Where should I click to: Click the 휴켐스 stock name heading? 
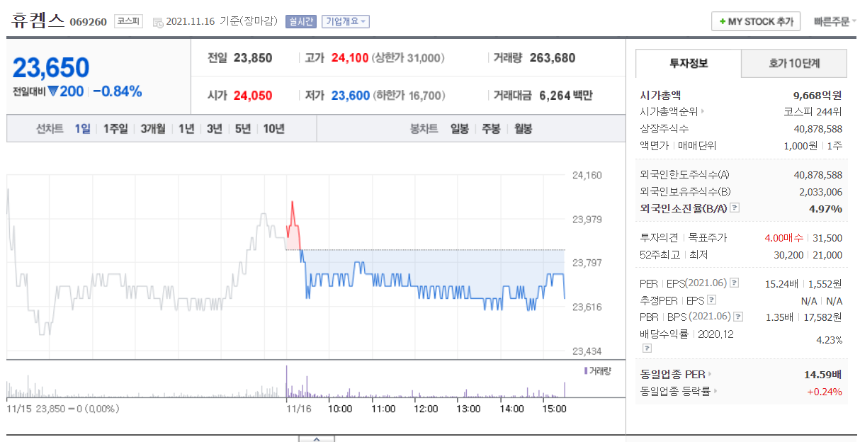pyautogui.click(x=38, y=20)
